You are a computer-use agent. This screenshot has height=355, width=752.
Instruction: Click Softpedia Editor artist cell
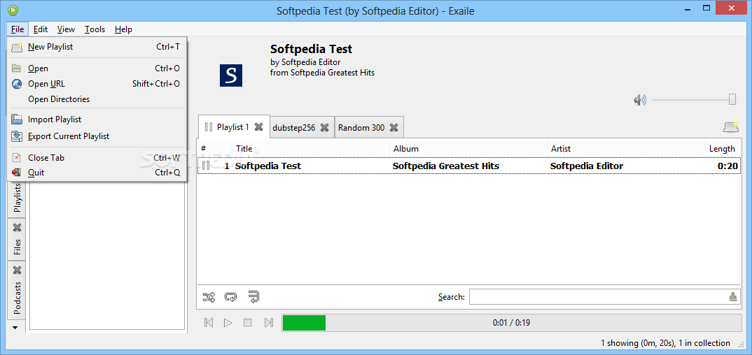pyautogui.click(x=587, y=166)
